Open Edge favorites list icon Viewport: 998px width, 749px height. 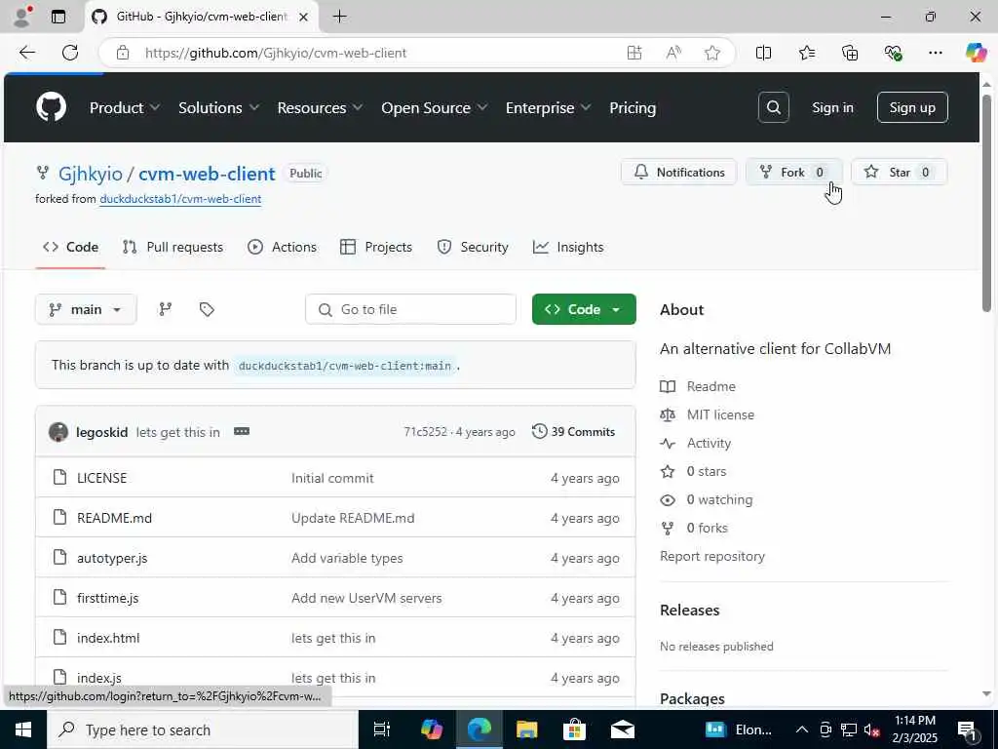(x=806, y=53)
